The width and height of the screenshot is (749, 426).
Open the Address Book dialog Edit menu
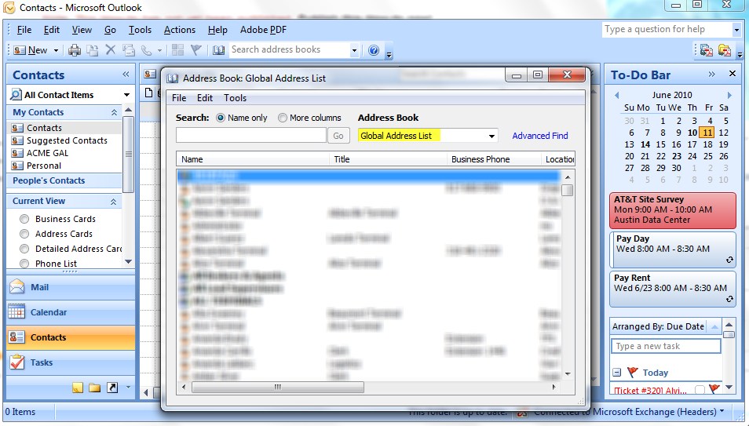coord(205,98)
